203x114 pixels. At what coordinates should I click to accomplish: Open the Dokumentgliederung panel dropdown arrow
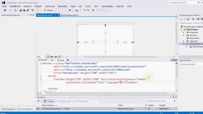point(28,15)
